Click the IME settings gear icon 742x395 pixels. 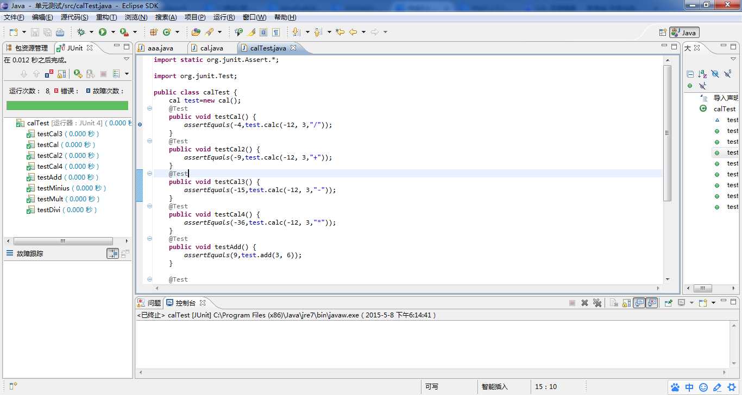tap(732, 387)
